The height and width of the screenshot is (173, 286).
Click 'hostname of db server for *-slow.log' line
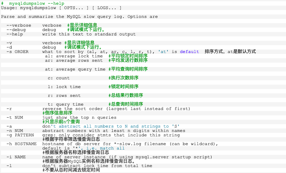point(130,144)
